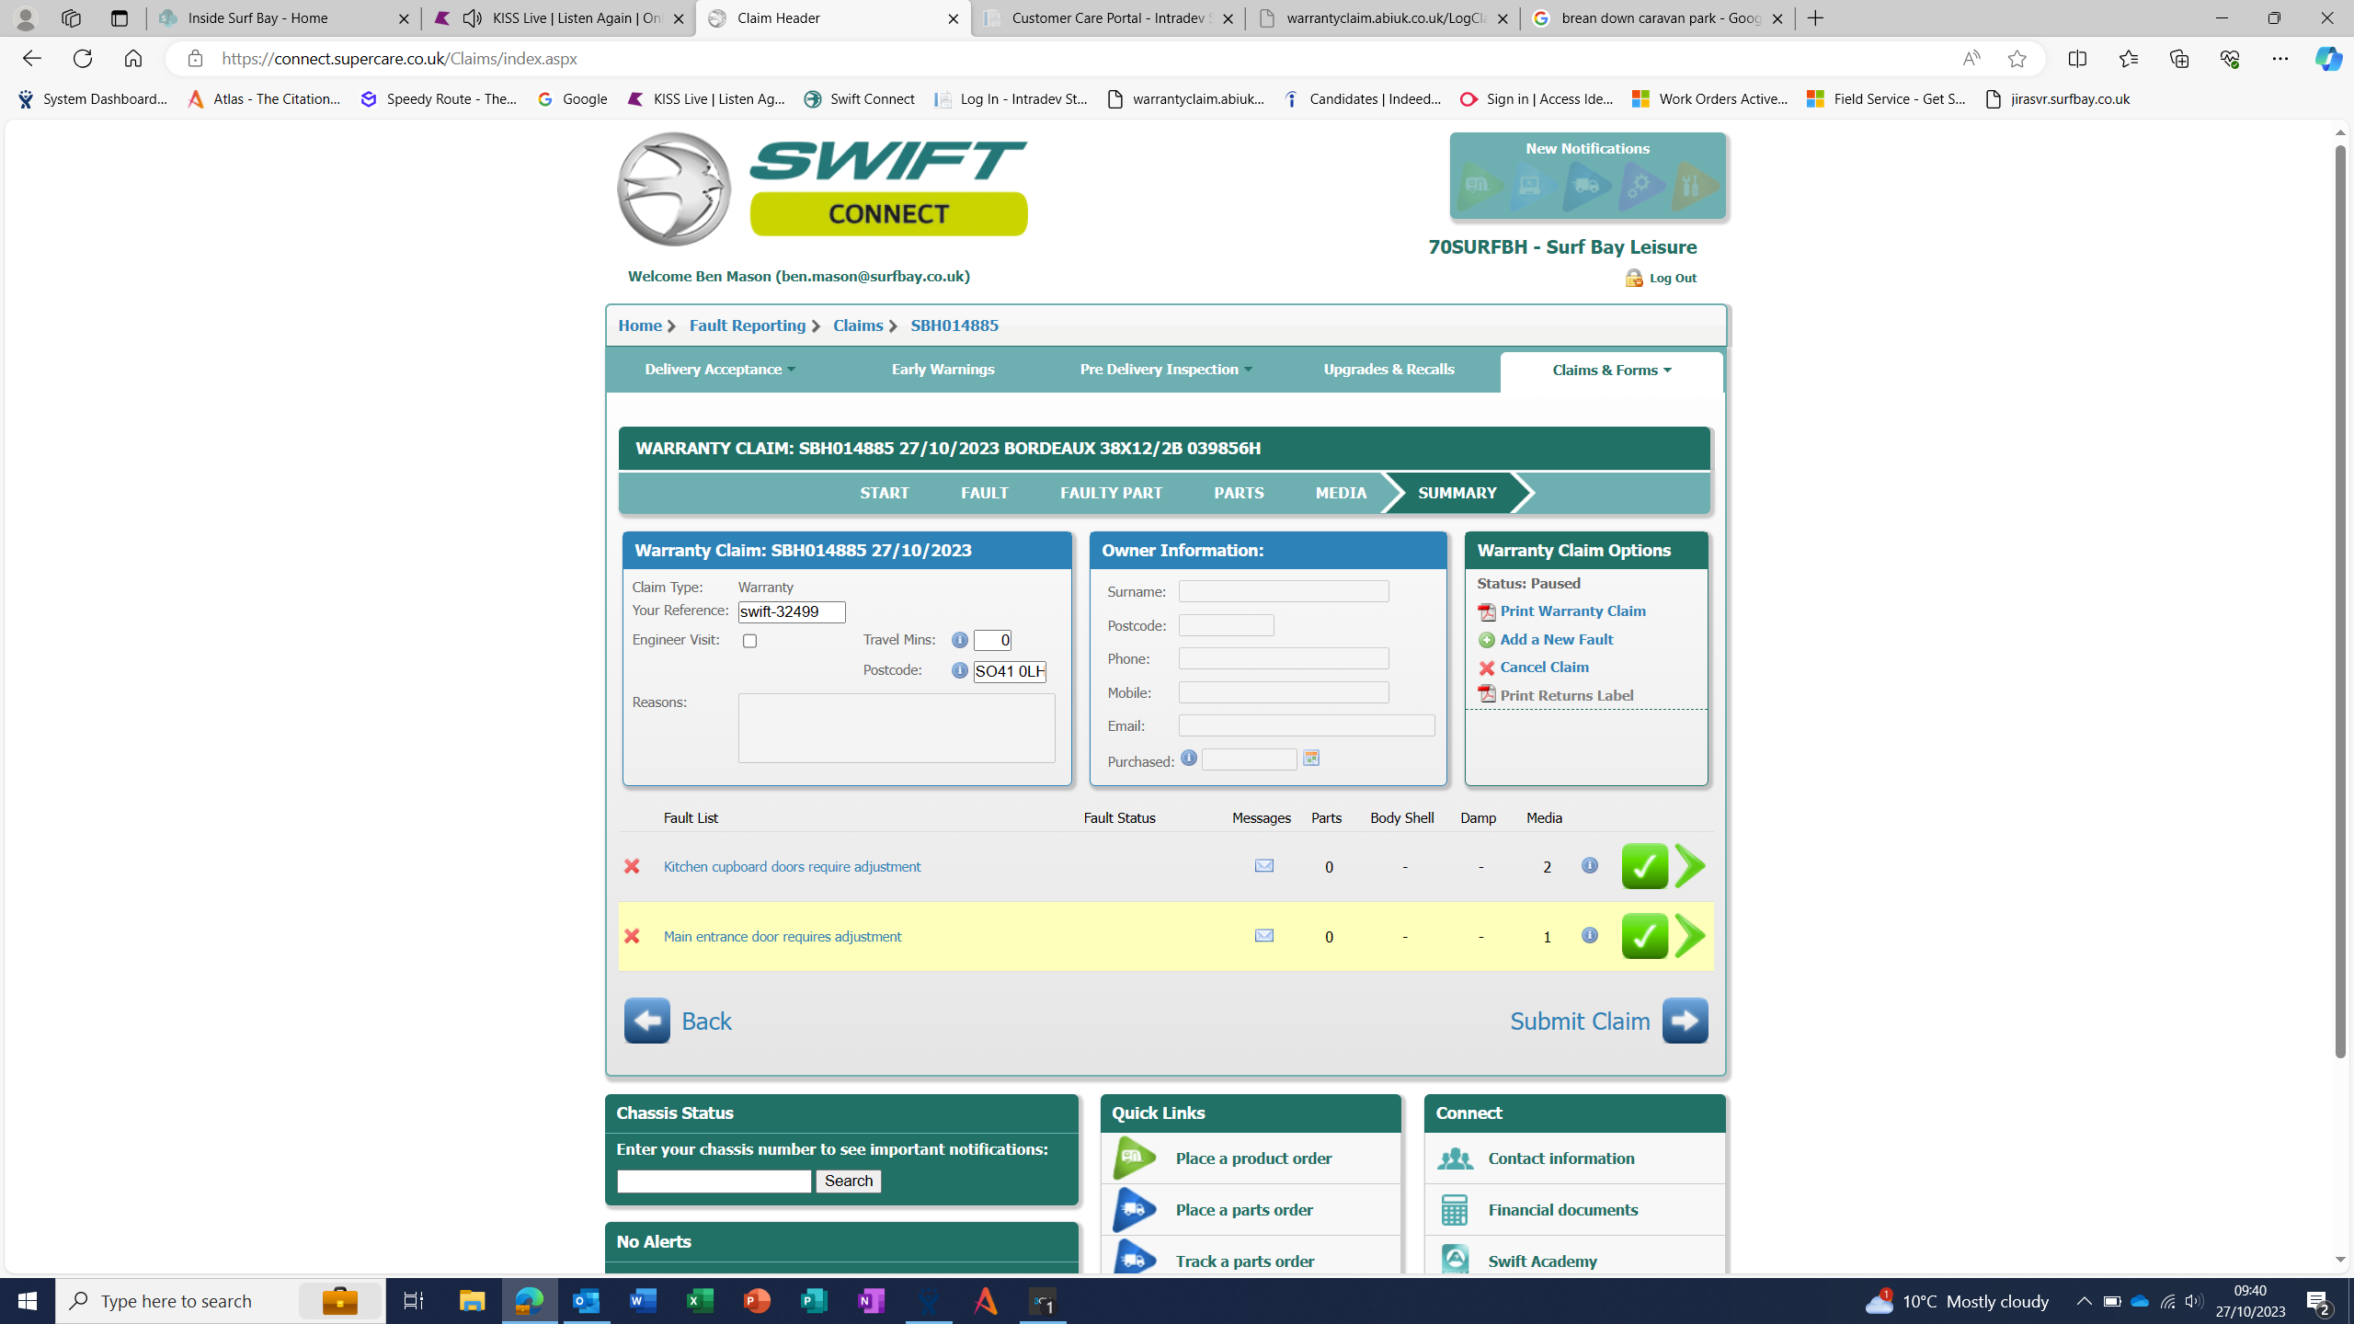Image resolution: width=2354 pixels, height=1324 pixels.
Task: Click Submit Claim arrow button
Action: (1685, 1021)
